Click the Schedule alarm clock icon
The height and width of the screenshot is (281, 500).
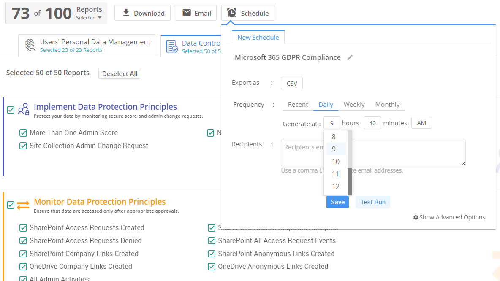[231, 13]
